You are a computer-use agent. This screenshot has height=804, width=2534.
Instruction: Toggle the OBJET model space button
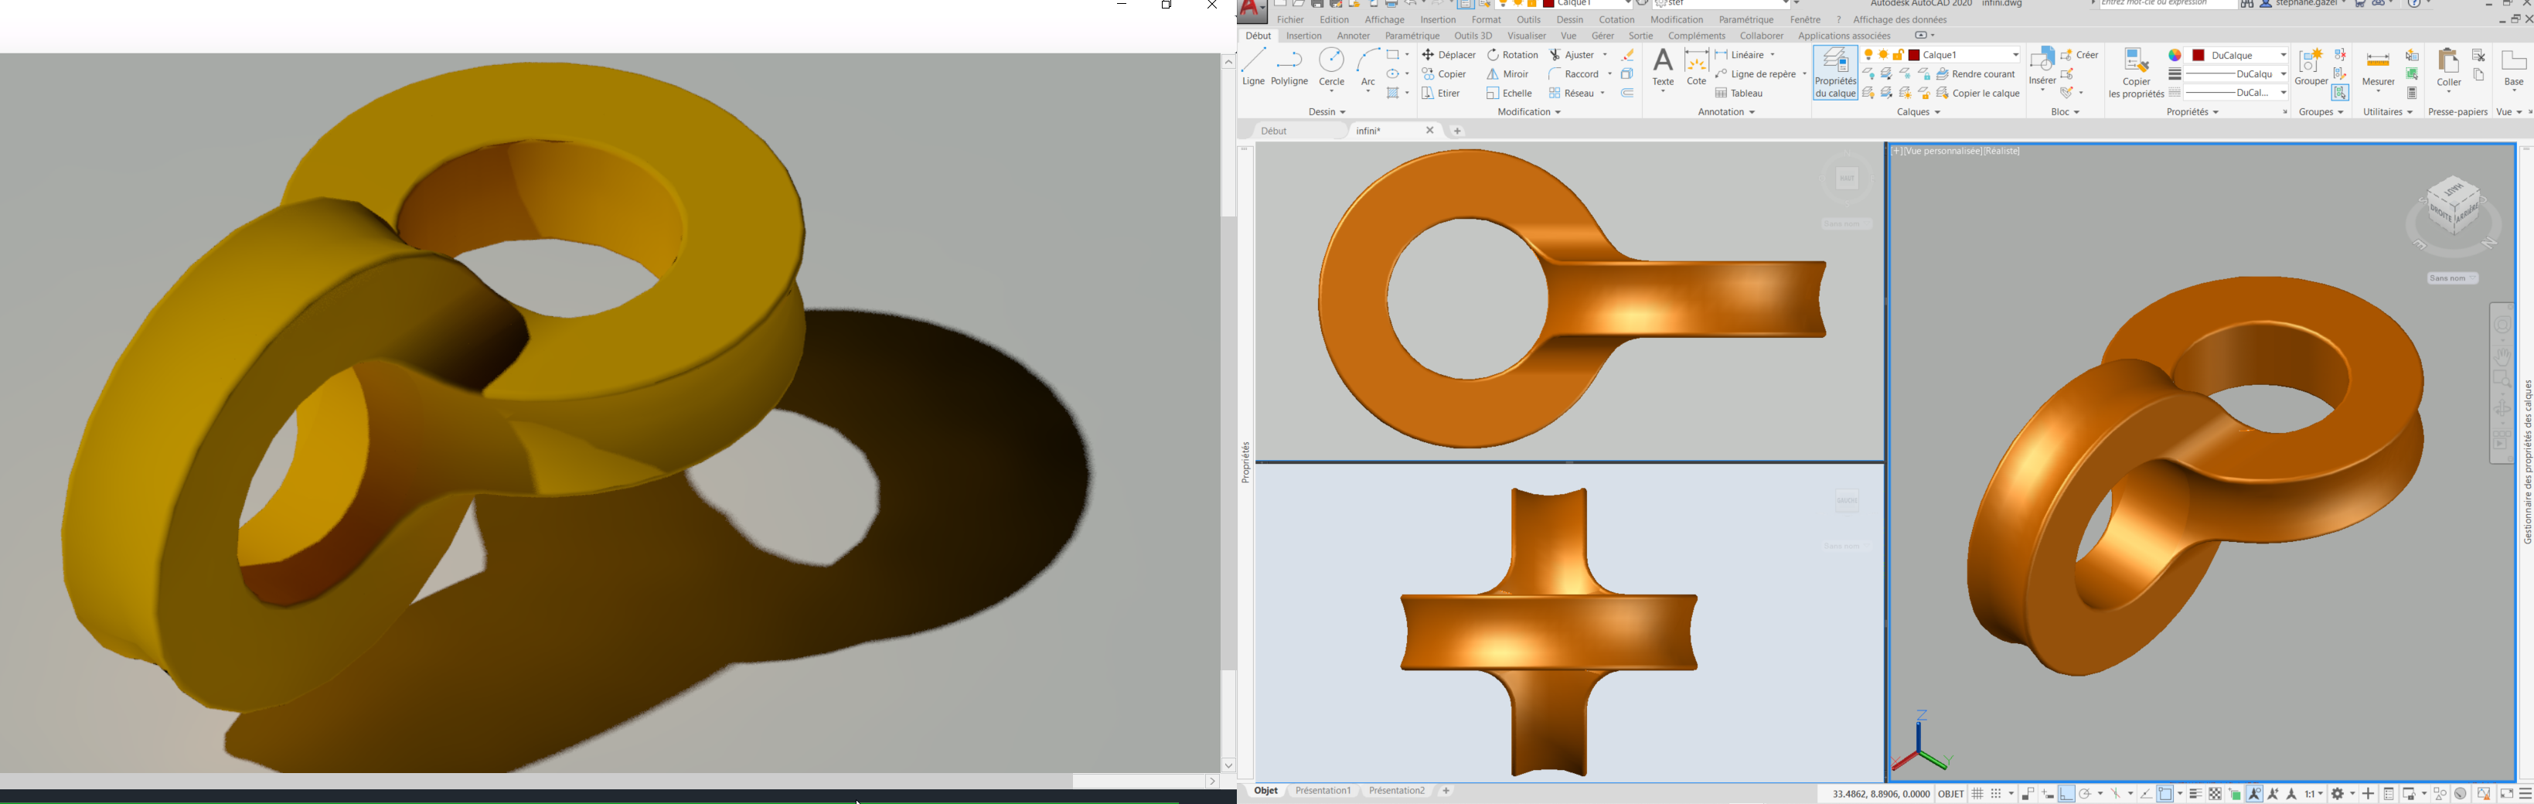[x=1950, y=794]
